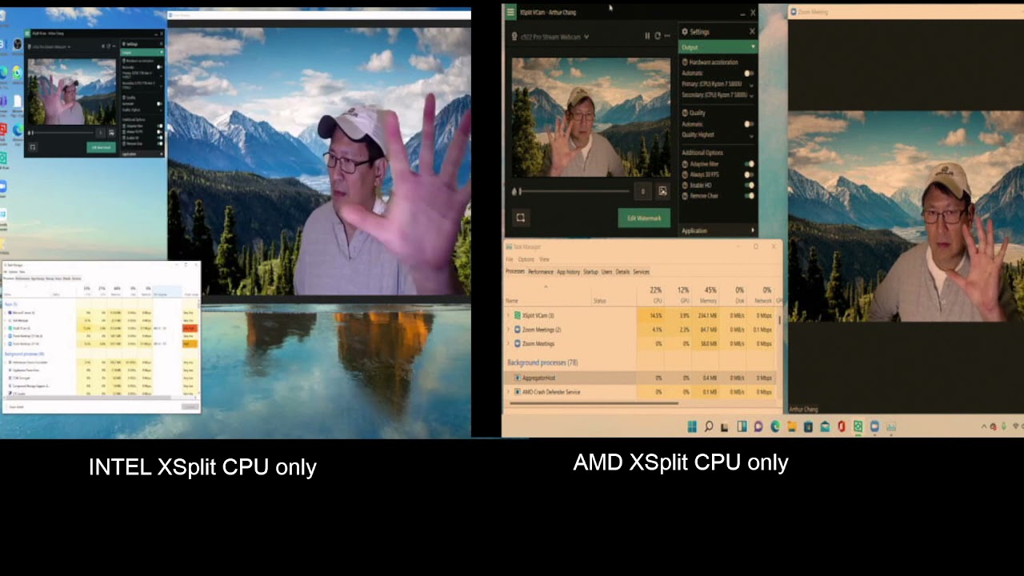Toggle Adaptive filter in AMD XSplit

click(750, 164)
